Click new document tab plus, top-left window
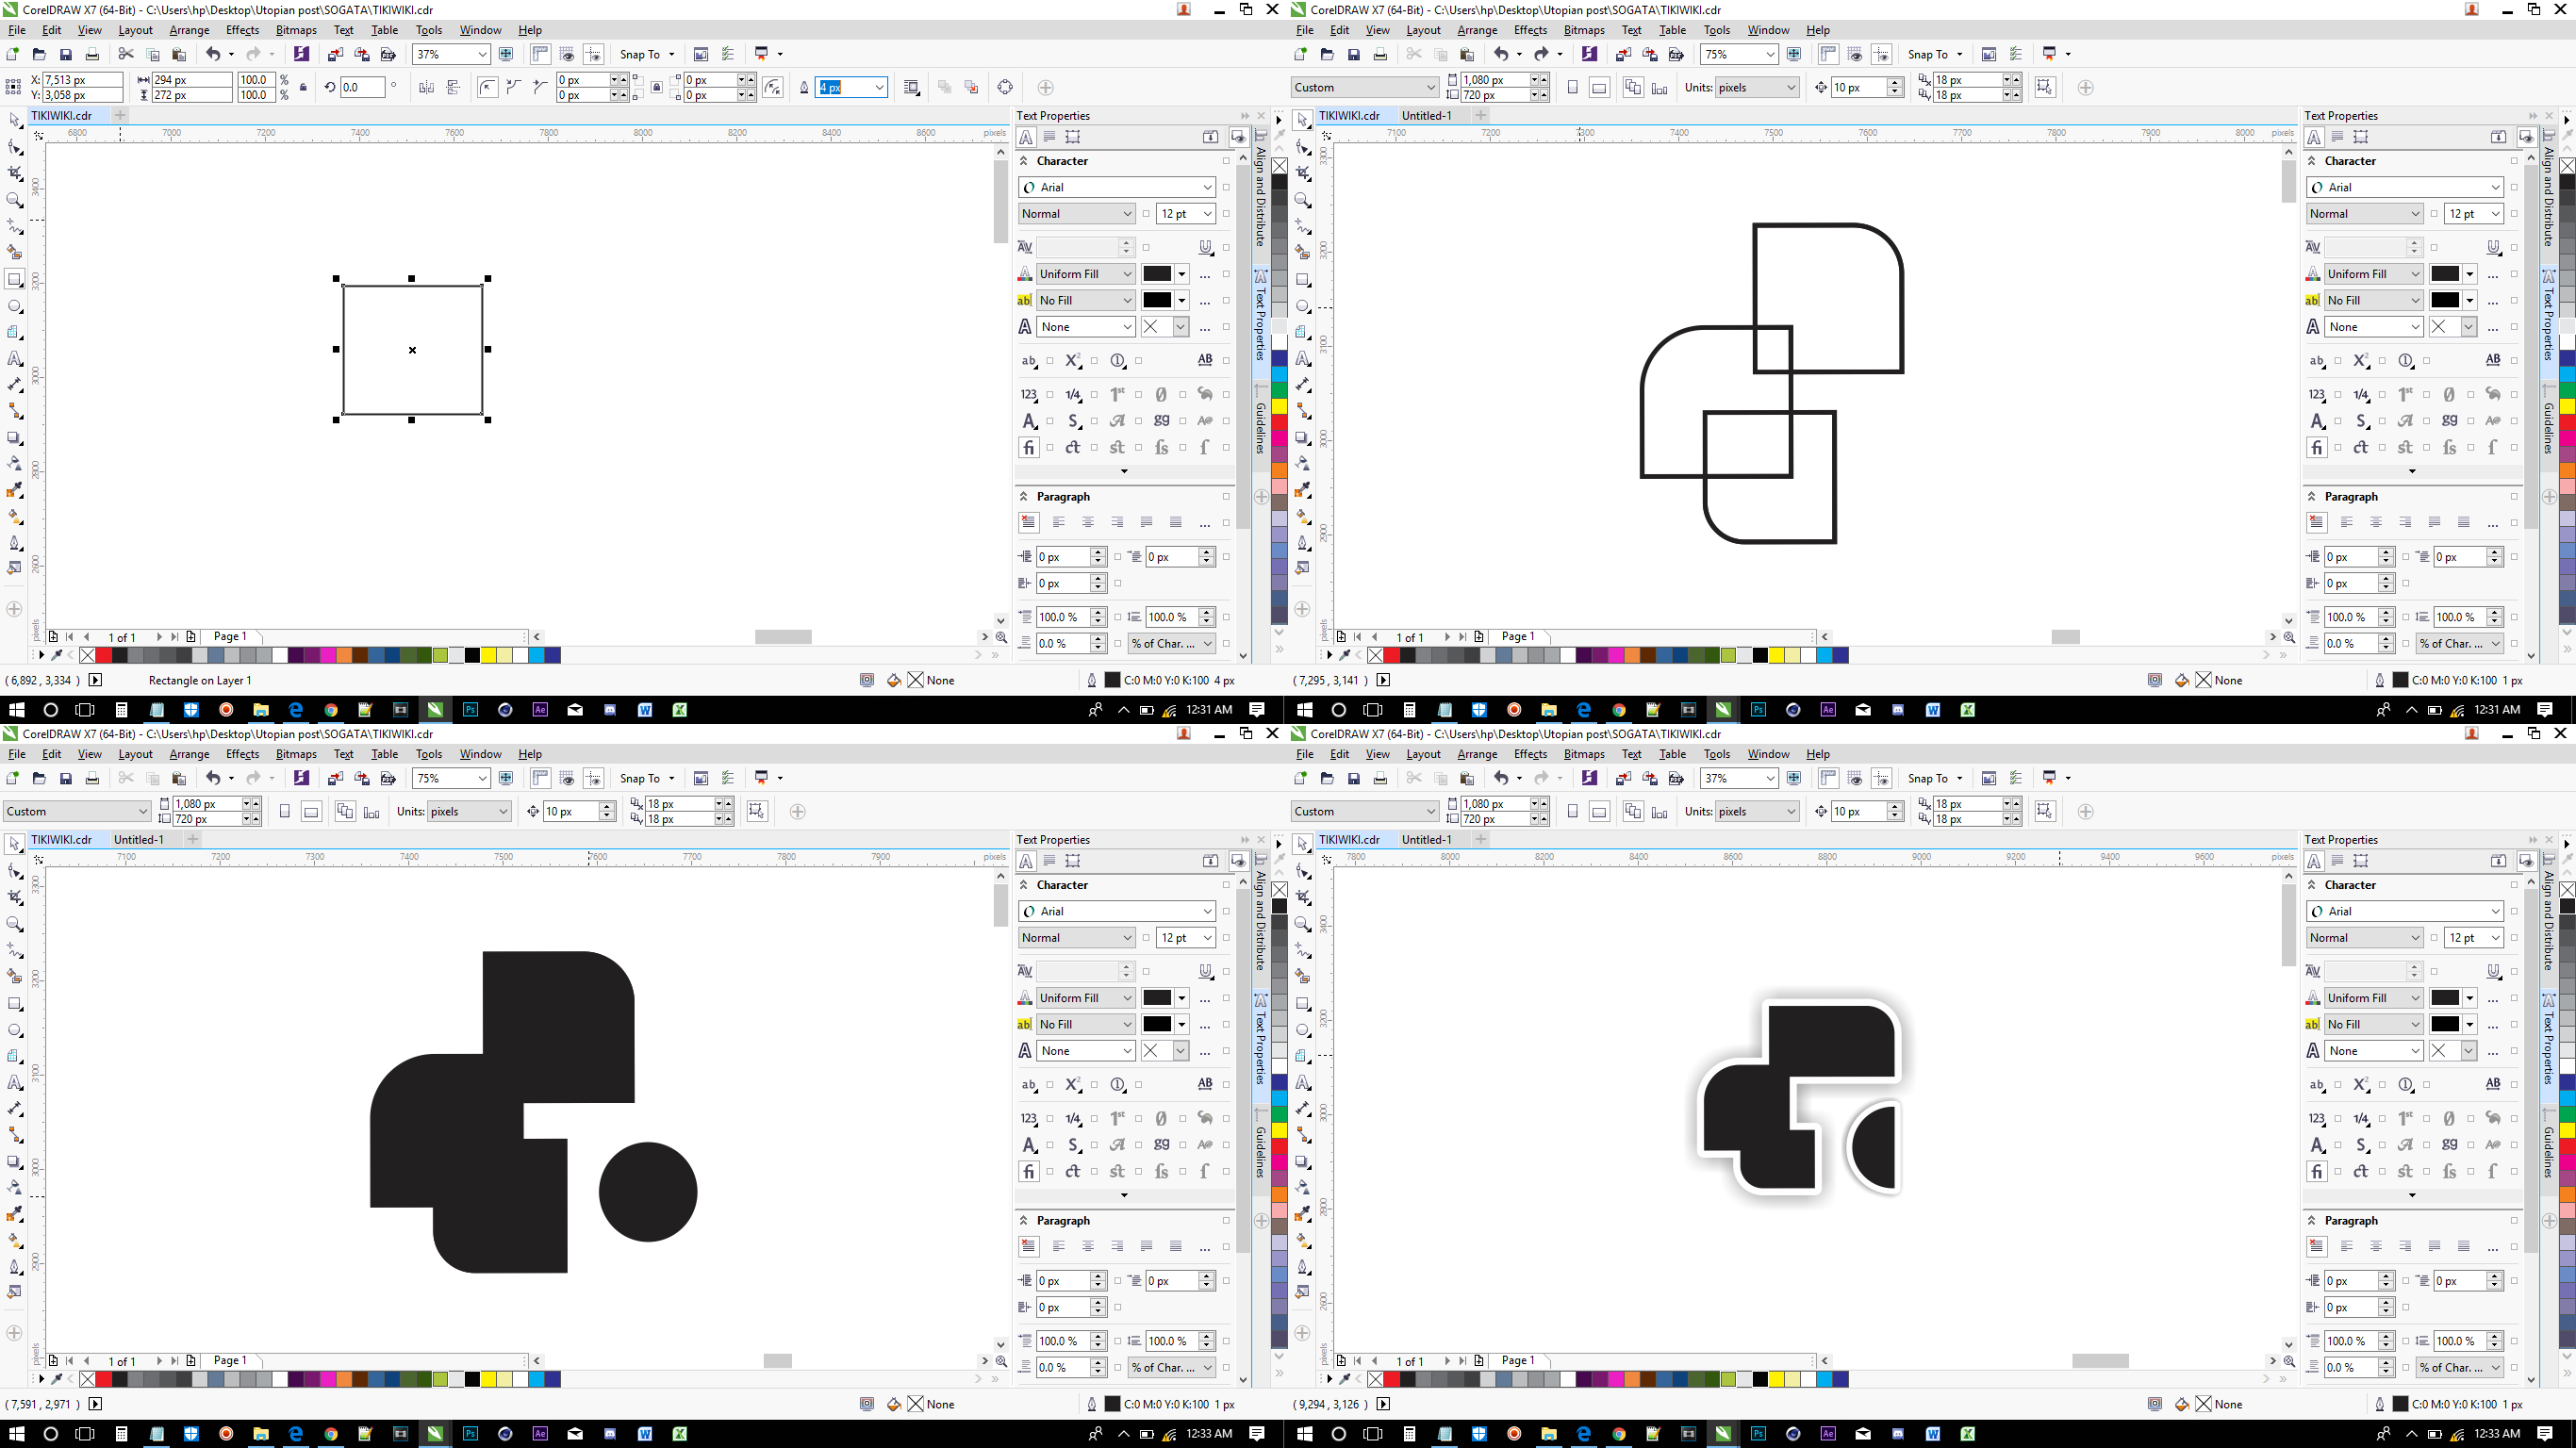The height and width of the screenshot is (1448, 2576). (120, 116)
